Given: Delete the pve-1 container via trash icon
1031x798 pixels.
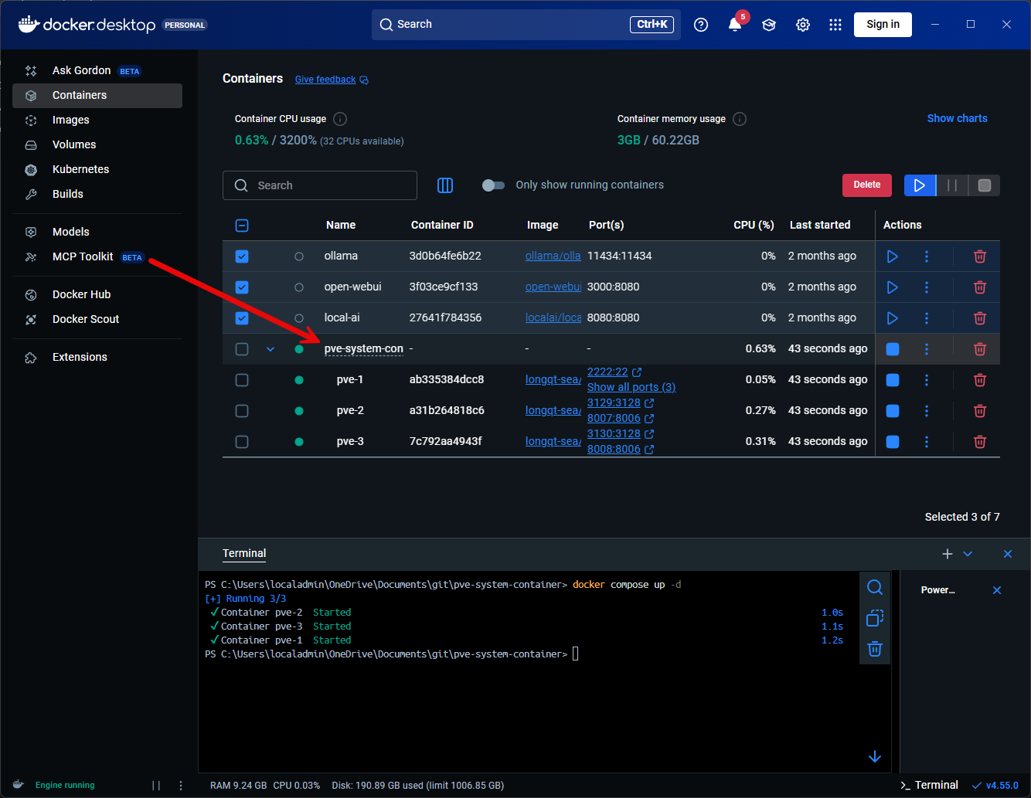Looking at the screenshot, I should (980, 380).
